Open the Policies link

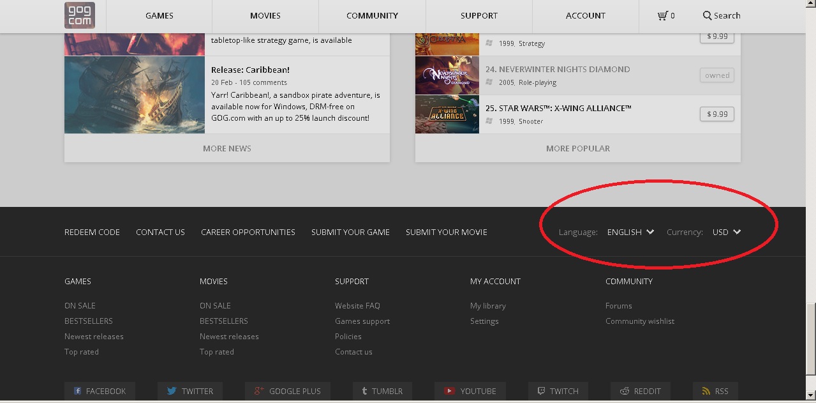[348, 336]
